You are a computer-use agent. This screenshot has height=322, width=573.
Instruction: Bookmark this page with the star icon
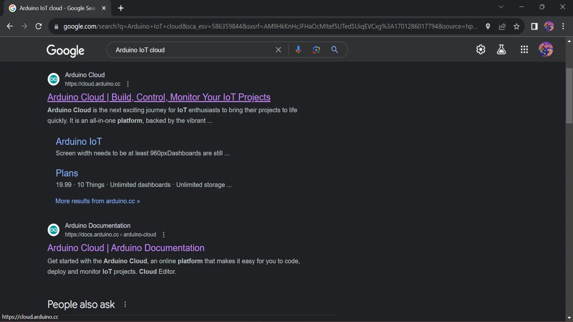tap(516, 26)
